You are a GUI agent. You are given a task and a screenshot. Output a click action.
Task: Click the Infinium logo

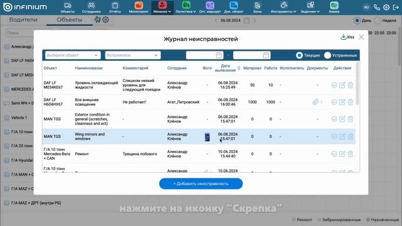click(x=25, y=7)
